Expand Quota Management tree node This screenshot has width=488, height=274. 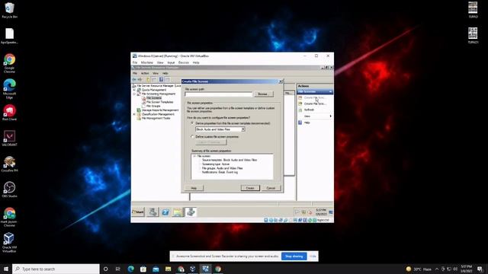point(134,90)
